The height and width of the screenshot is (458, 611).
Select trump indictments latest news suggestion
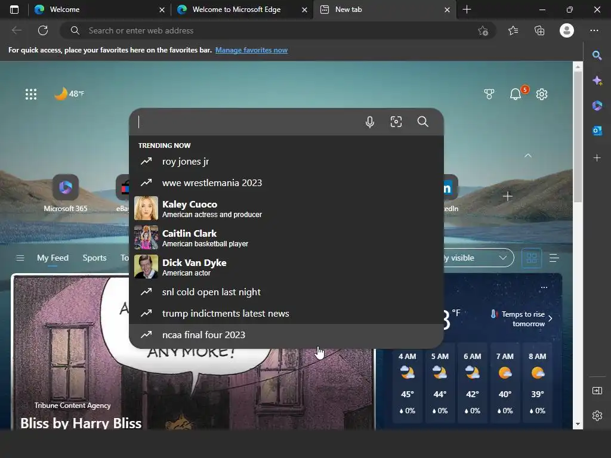[286, 314]
